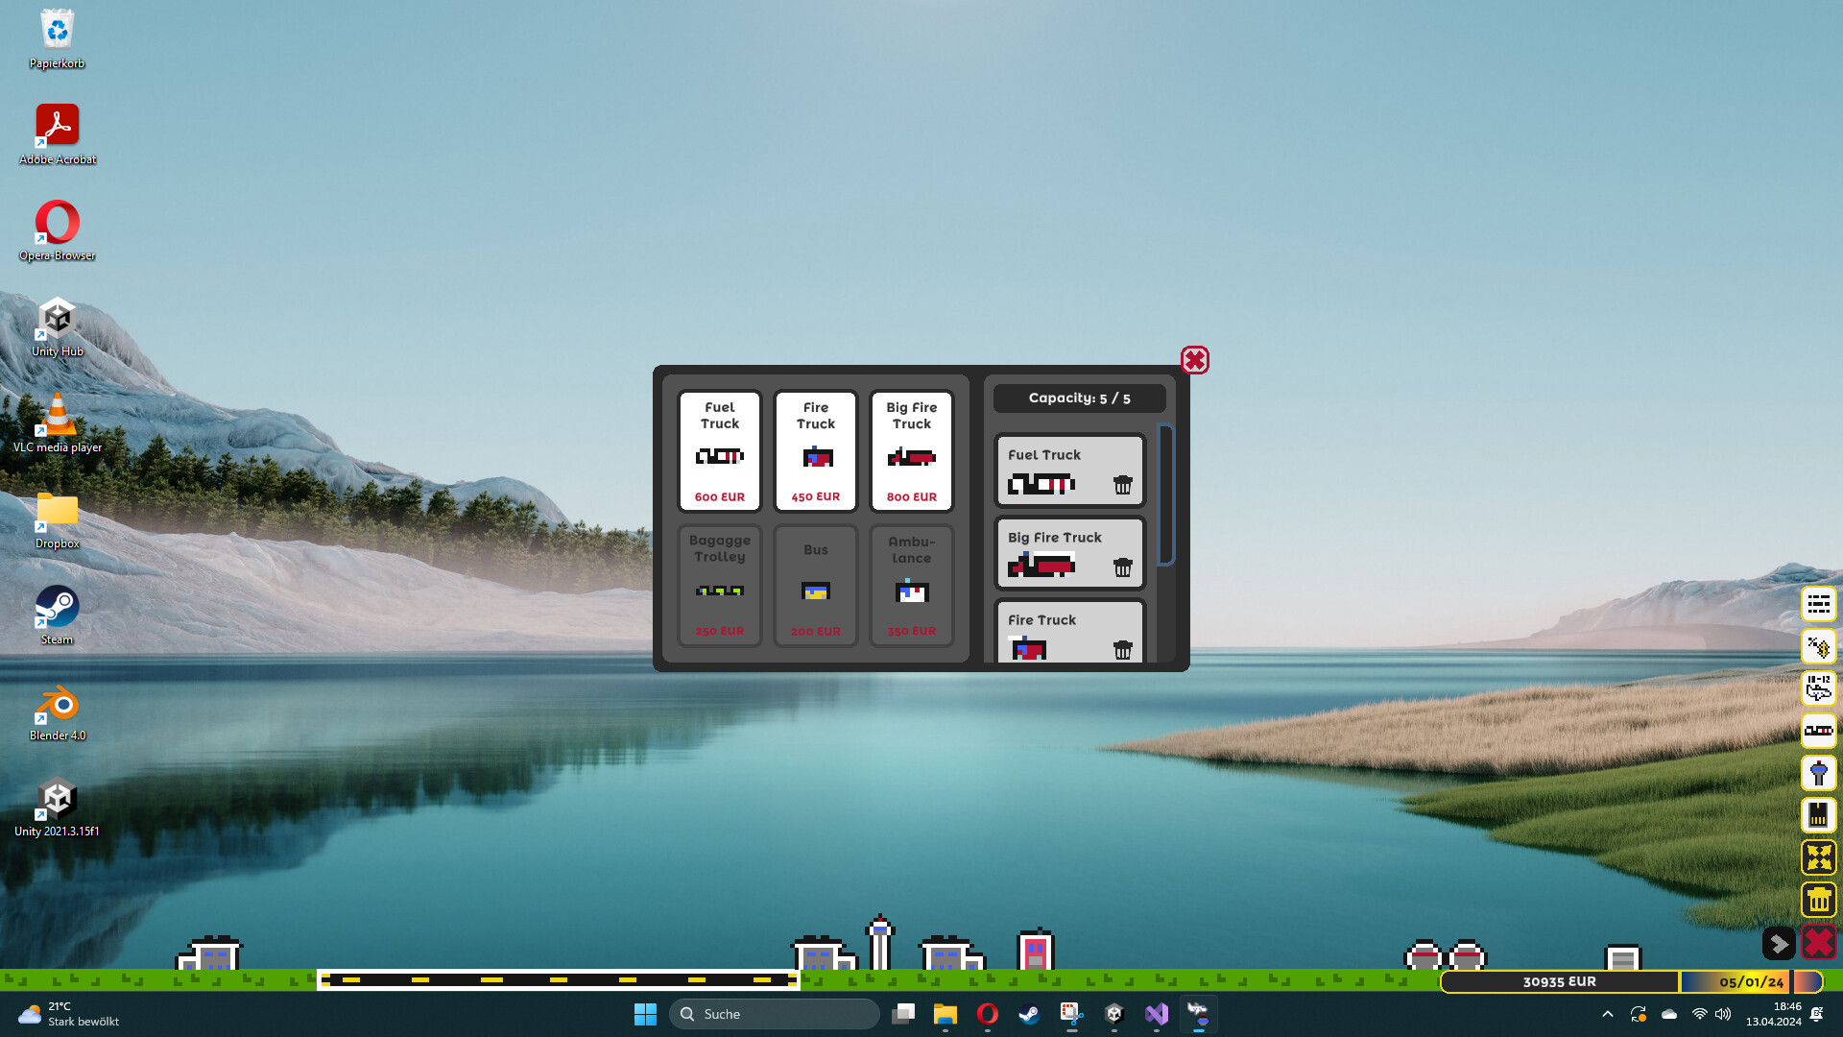Open the Windows Start menu
Image resolution: width=1843 pixels, height=1037 pixels.
[645, 1014]
